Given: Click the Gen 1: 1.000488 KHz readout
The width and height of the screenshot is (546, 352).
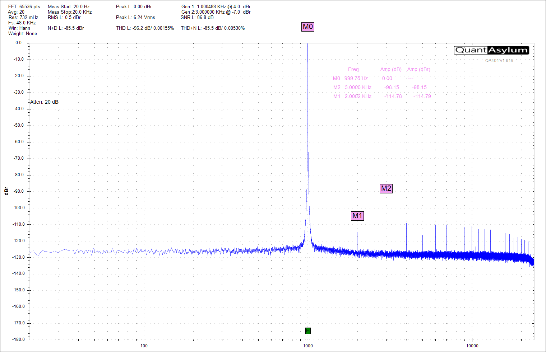Looking at the screenshot, I should click(x=216, y=6).
